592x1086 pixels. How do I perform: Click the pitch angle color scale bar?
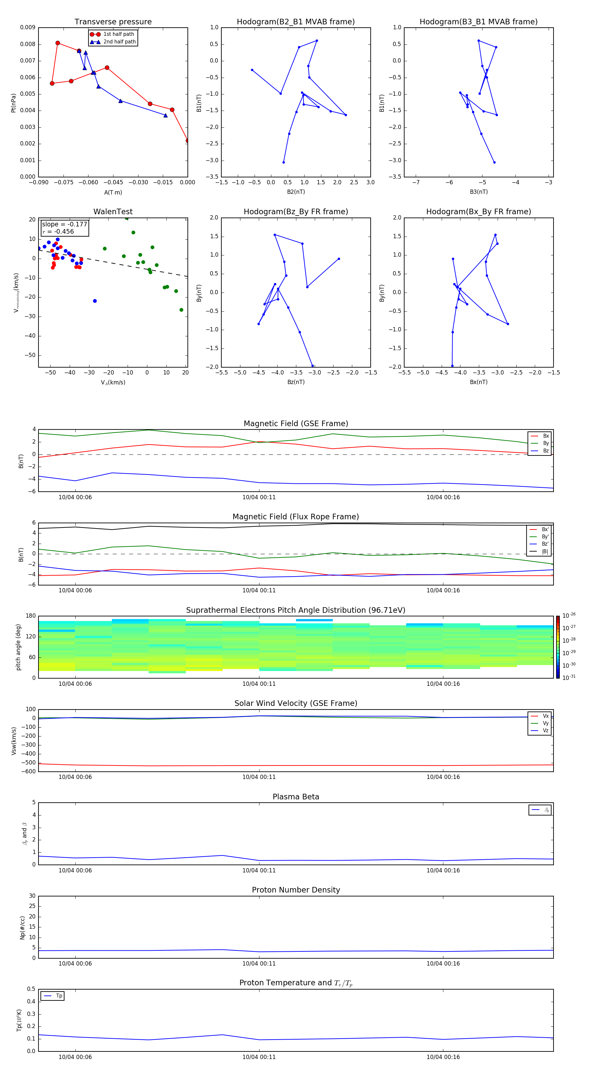click(x=557, y=647)
